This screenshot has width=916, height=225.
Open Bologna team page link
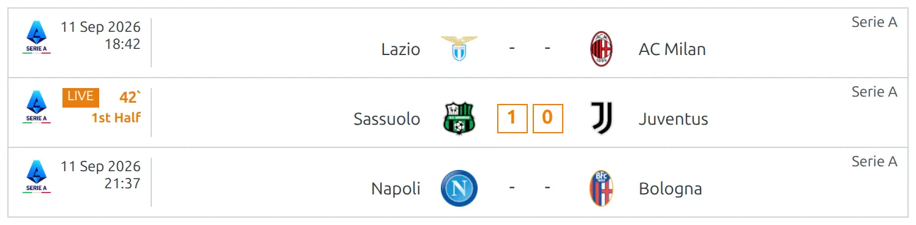tap(670, 189)
